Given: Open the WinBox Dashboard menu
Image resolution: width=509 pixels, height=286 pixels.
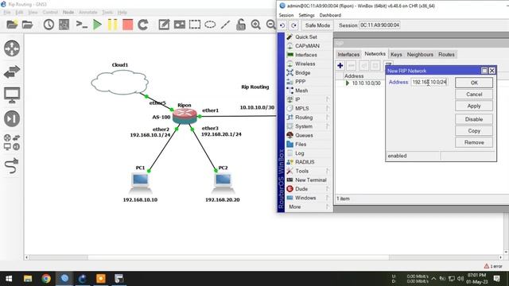Looking at the screenshot, I should click(x=330, y=15).
